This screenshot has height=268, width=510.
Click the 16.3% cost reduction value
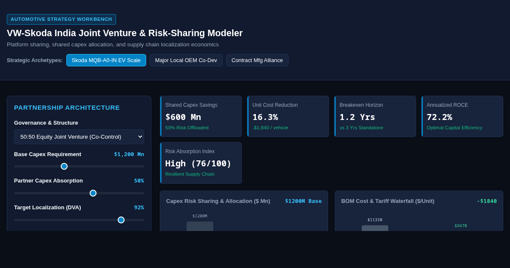(x=265, y=117)
